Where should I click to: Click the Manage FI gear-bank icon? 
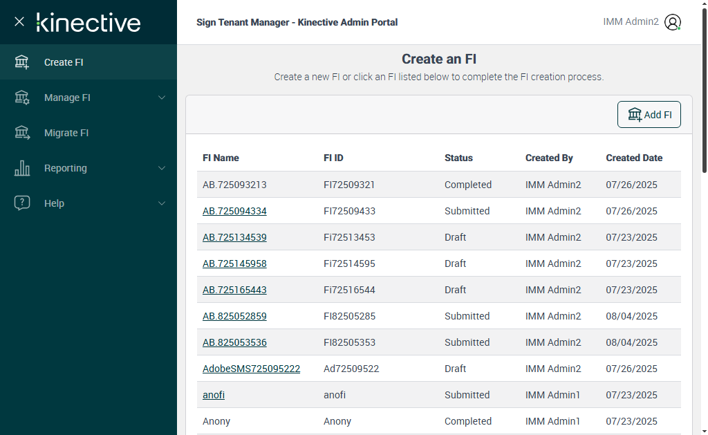tap(22, 98)
